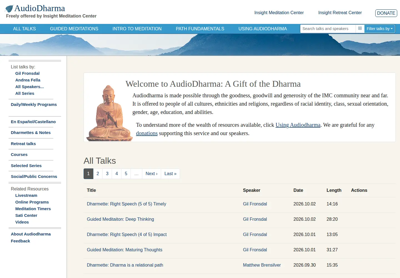Open Social/Public Concerns in the sidebar
The width and height of the screenshot is (400, 278).
tap(34, 177)
